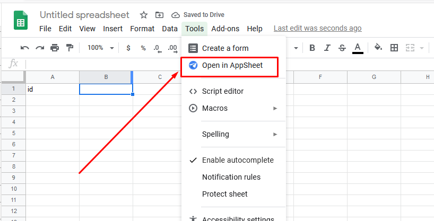Open Last edit was seconds ago link
The width and height of the screenshot is (434, 221).
317,28
